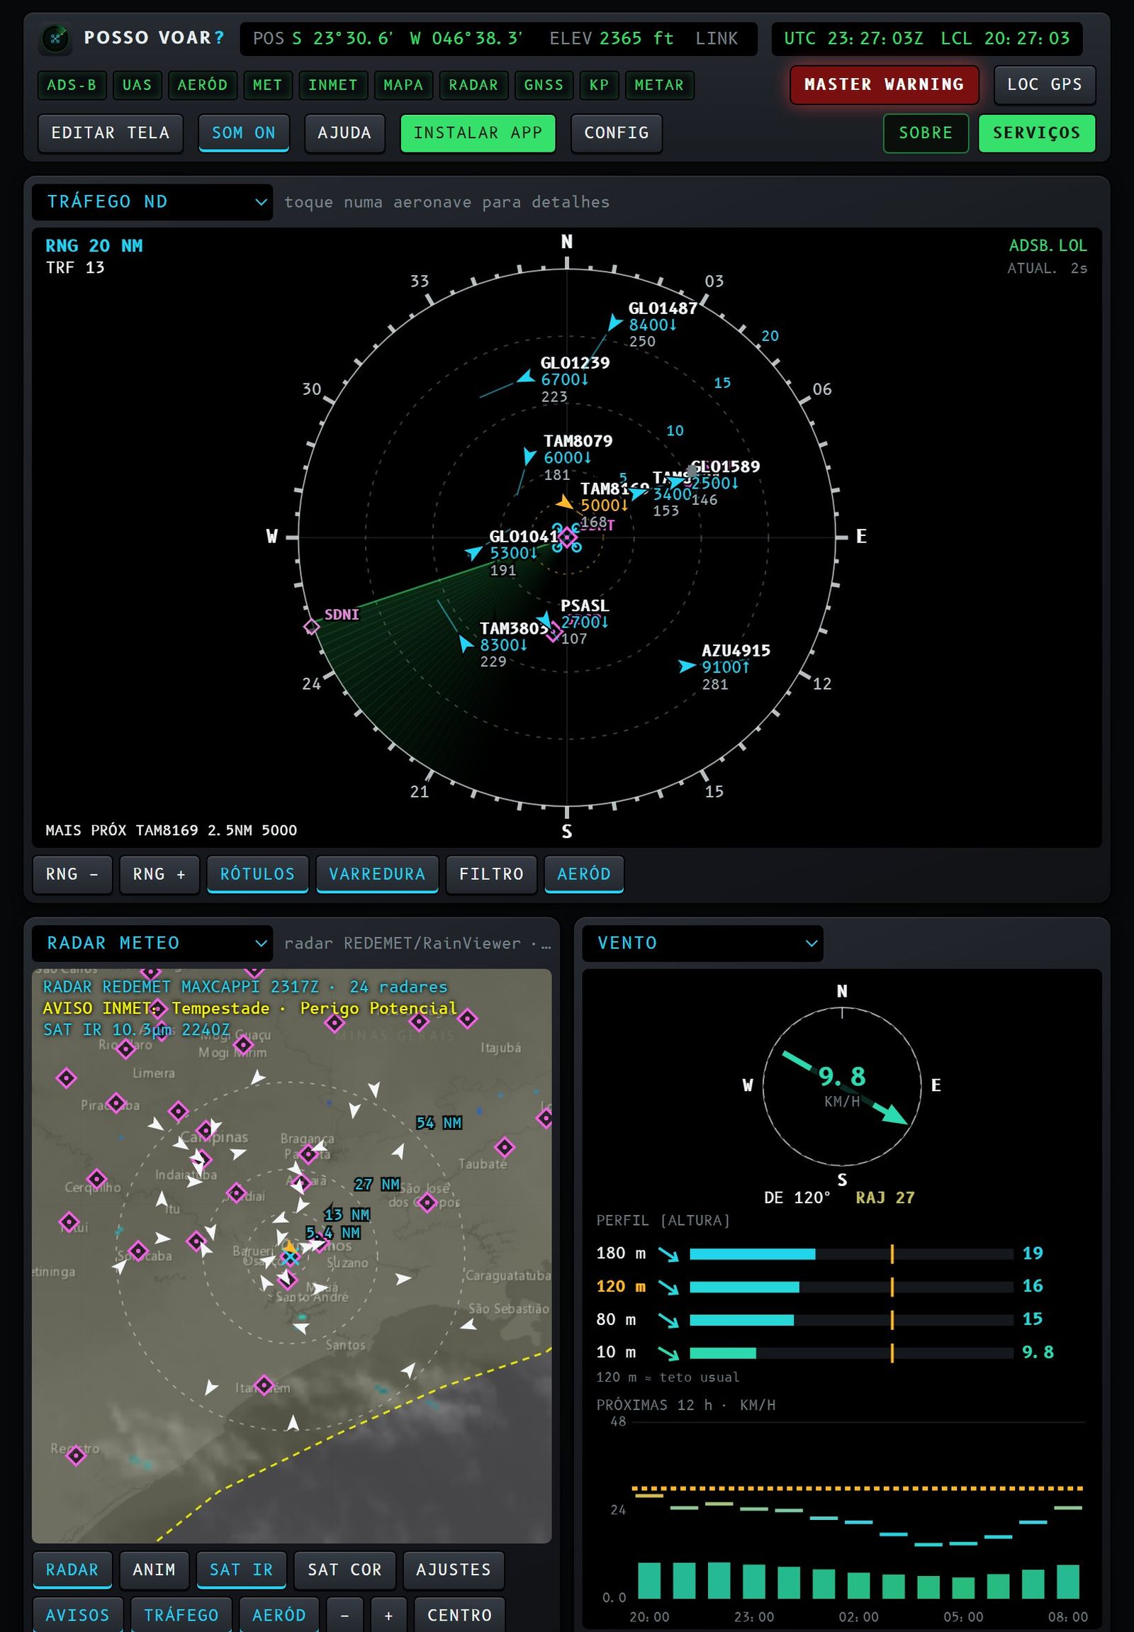
Task: Toggle RÓTULOS labels on the traffic display
Action: (257, 873)
